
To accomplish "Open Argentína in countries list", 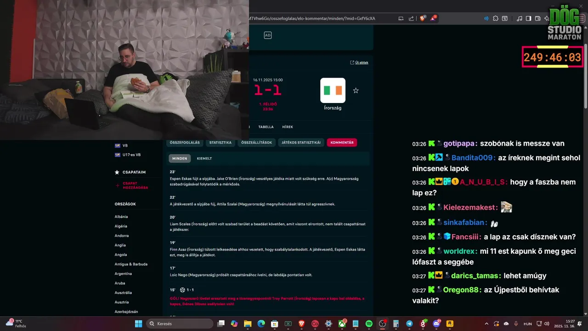I will [x=123, y=274].
